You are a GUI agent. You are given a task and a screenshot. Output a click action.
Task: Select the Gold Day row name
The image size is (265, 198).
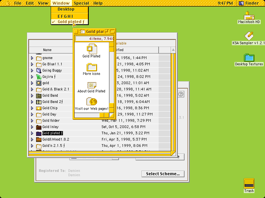tap(49, 114)
